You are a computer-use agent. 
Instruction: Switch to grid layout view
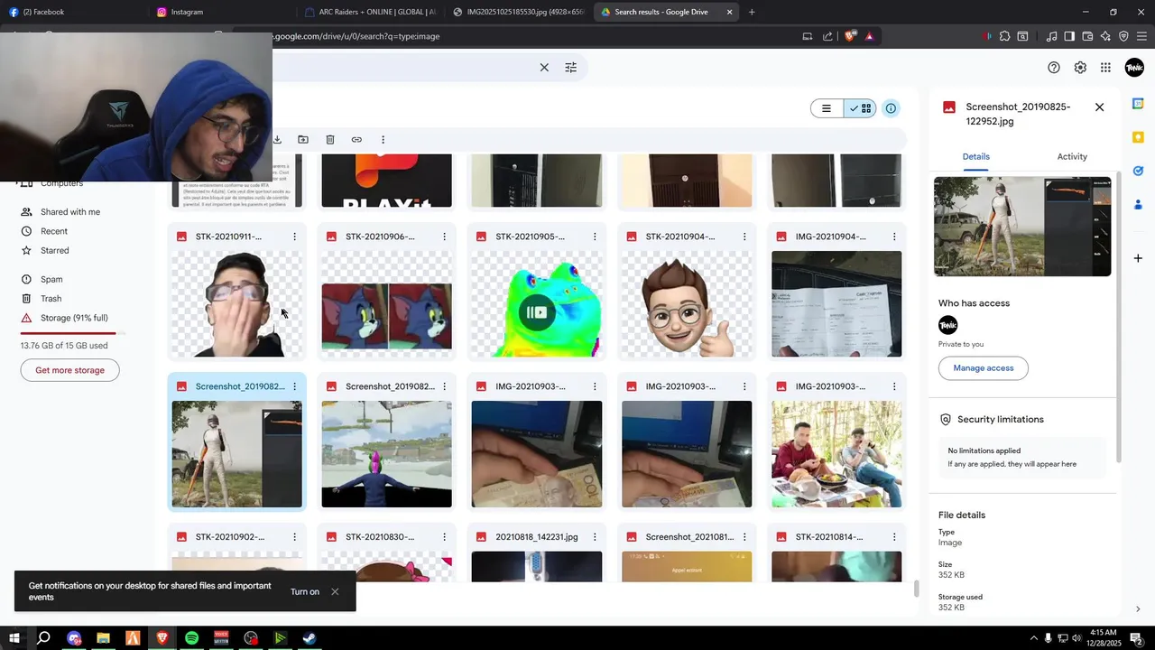tap(860, 108)
